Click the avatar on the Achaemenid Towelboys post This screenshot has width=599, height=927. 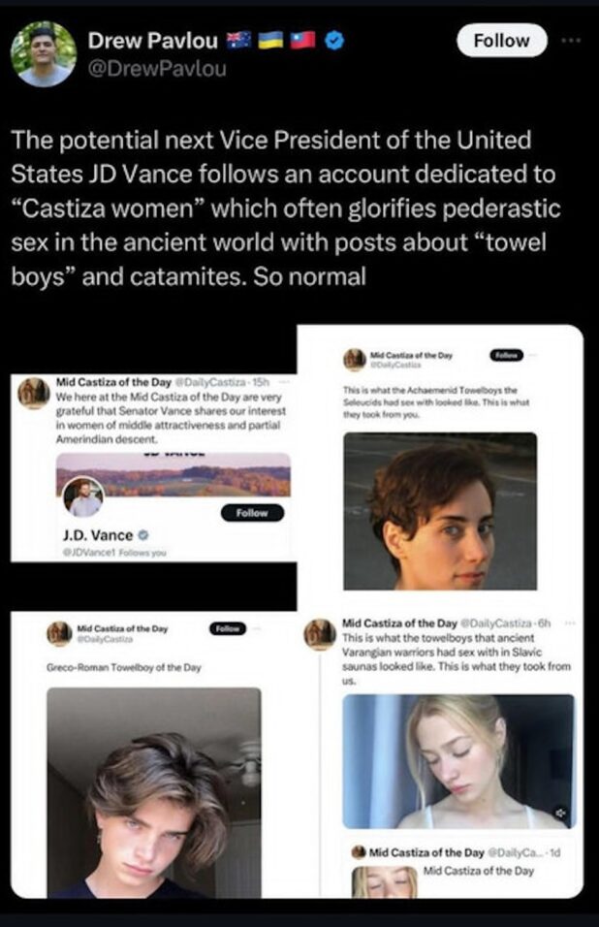[355, 359]
